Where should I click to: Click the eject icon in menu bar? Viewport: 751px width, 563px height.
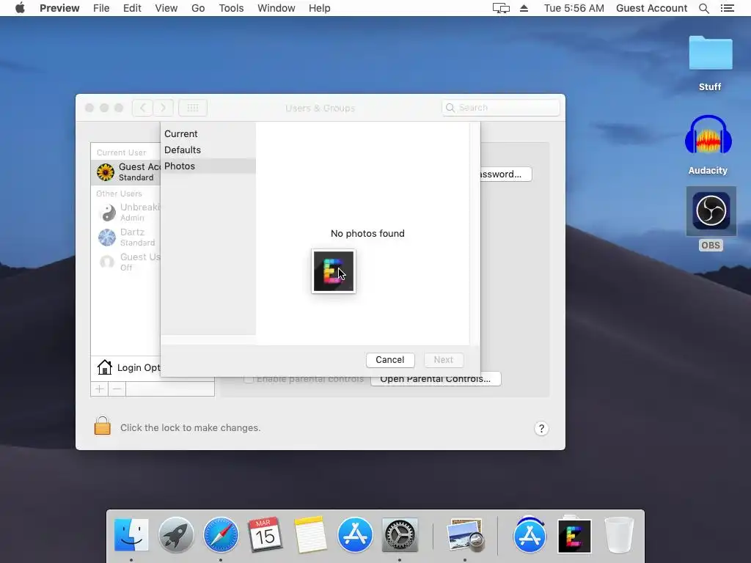[x=524, y=8]
